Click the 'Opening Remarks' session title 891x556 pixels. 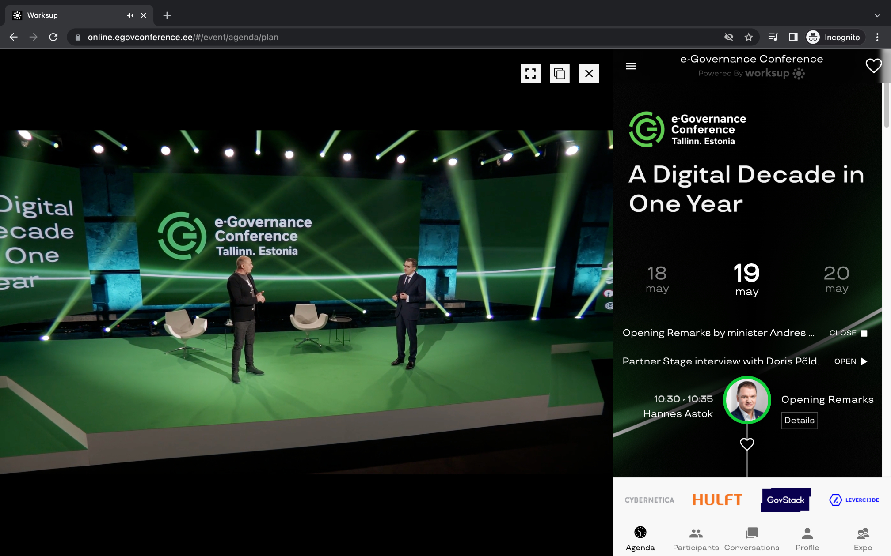[x=827, y=399]
